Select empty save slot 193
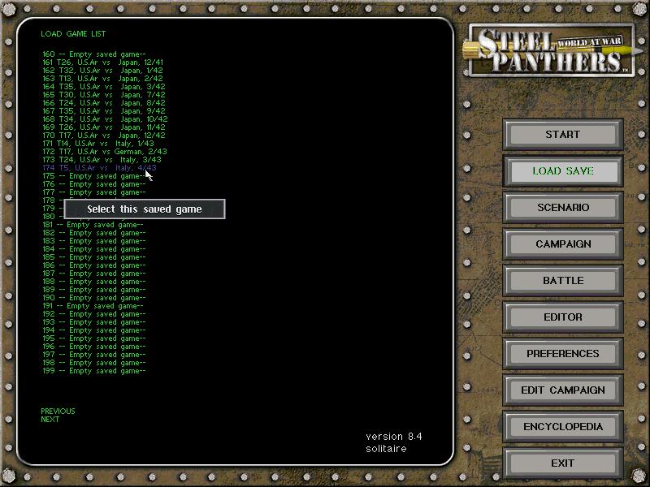 pyautogui.click(x=94, y=322)
